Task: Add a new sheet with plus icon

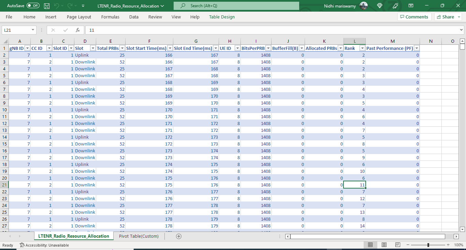Action: pyautogui.click(x=179, y=236)
